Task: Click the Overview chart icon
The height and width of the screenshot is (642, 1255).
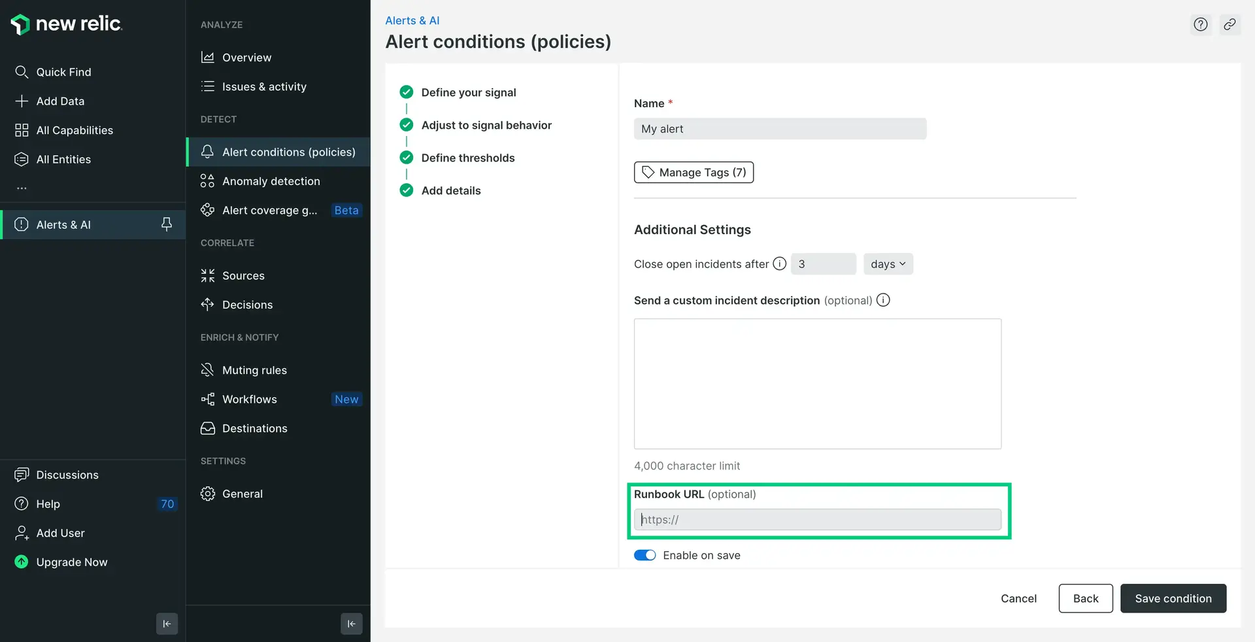Action: click(x=208, y=57)
